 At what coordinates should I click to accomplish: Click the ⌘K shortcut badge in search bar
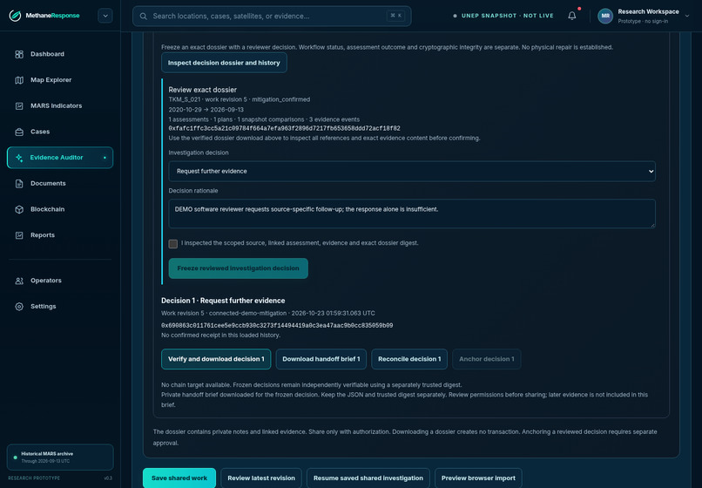pos(395,16)
